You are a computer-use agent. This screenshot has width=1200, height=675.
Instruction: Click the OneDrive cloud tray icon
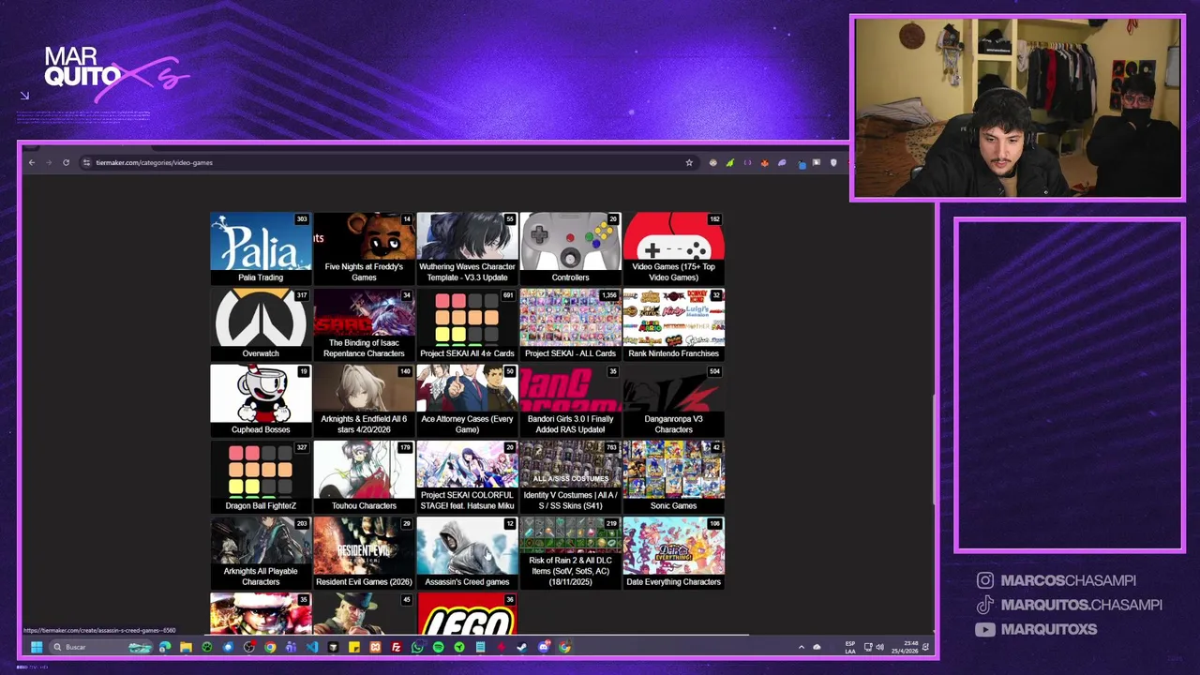tap(817, 647)
